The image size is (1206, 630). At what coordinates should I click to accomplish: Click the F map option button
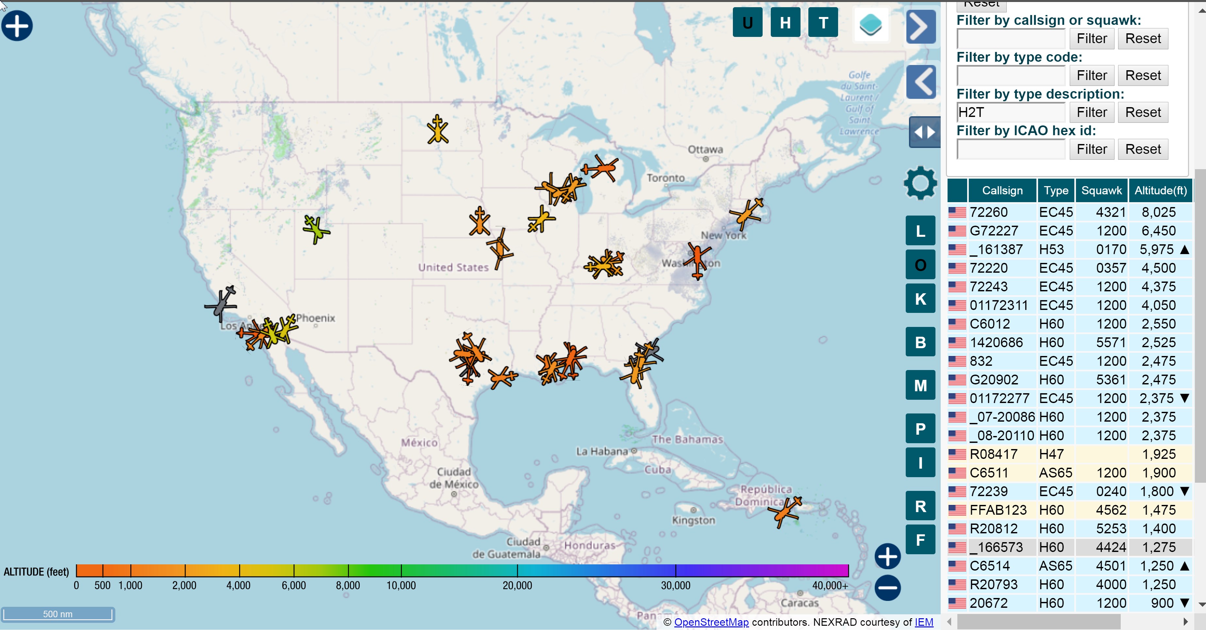(x=920, y=540)
